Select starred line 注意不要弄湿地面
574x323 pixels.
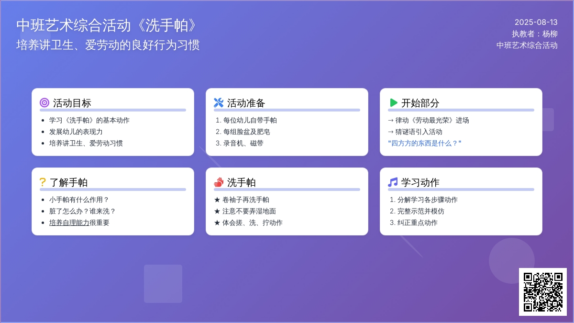point(245,211)
